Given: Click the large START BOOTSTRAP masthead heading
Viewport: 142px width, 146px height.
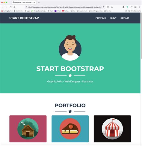Looking at the screenshot, I should 70,69.
